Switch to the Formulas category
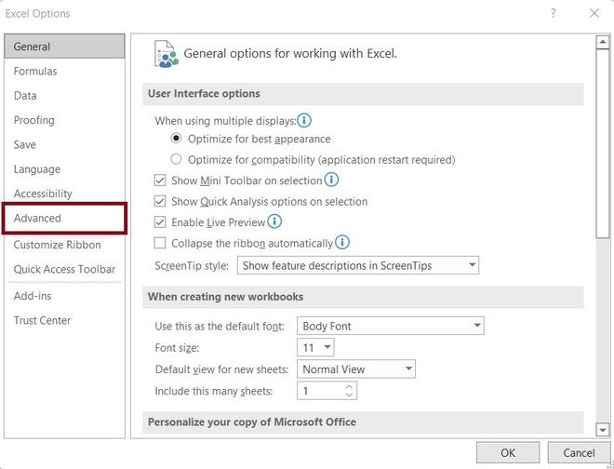Viewport: 614px width, 469px height. [35, 72]
